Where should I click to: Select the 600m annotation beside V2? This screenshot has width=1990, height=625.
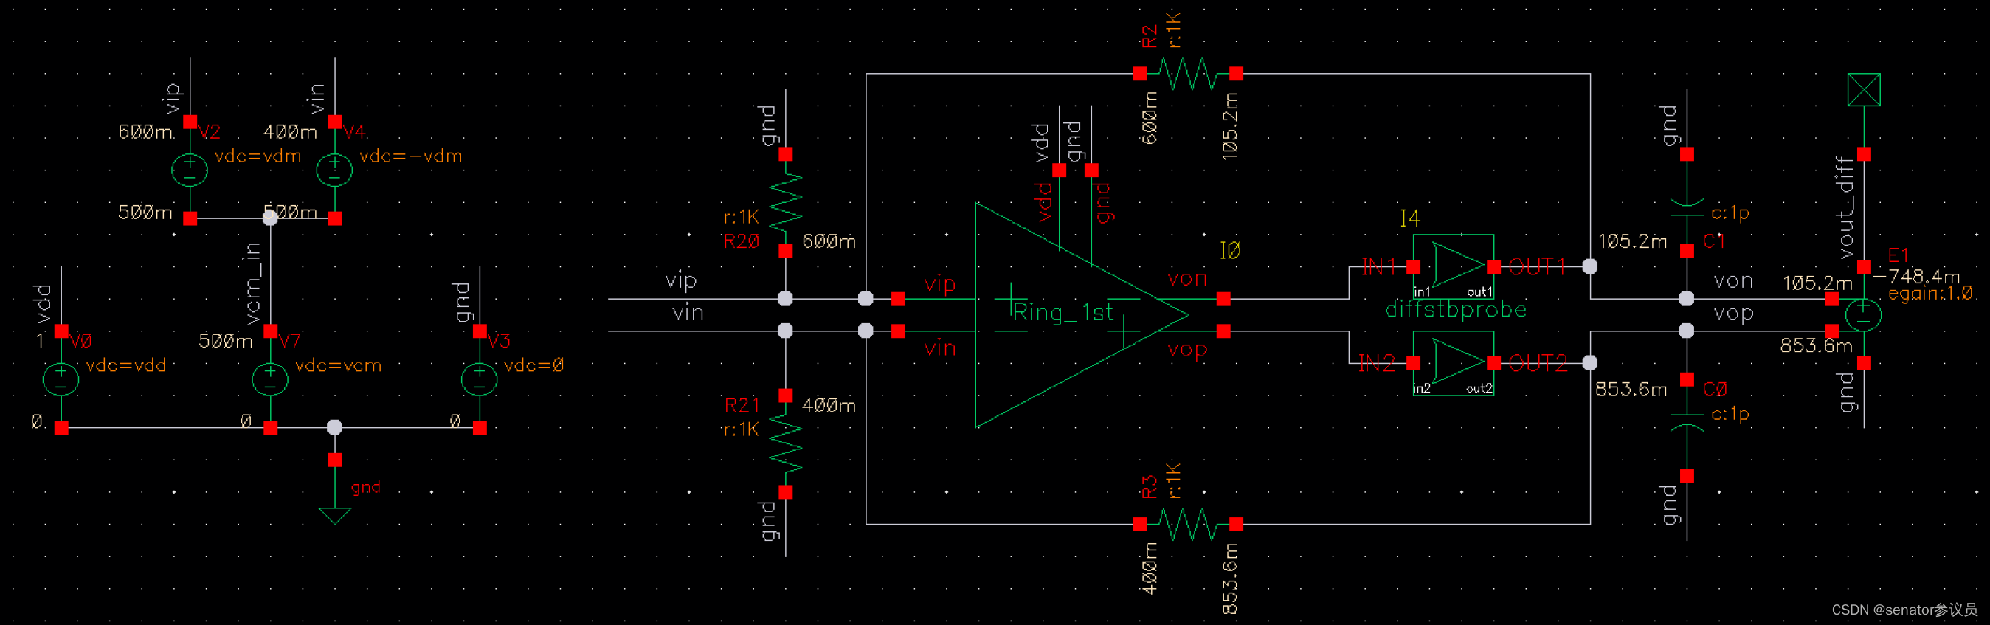(145, 133)
